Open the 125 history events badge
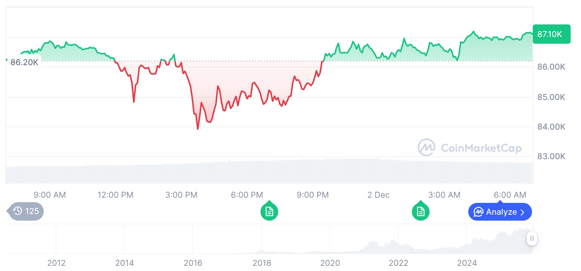This screenshot has width=581, height=271. [26, 211]
